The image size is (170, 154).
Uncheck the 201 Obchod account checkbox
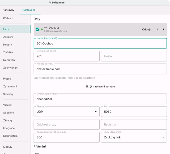point(37,29)
